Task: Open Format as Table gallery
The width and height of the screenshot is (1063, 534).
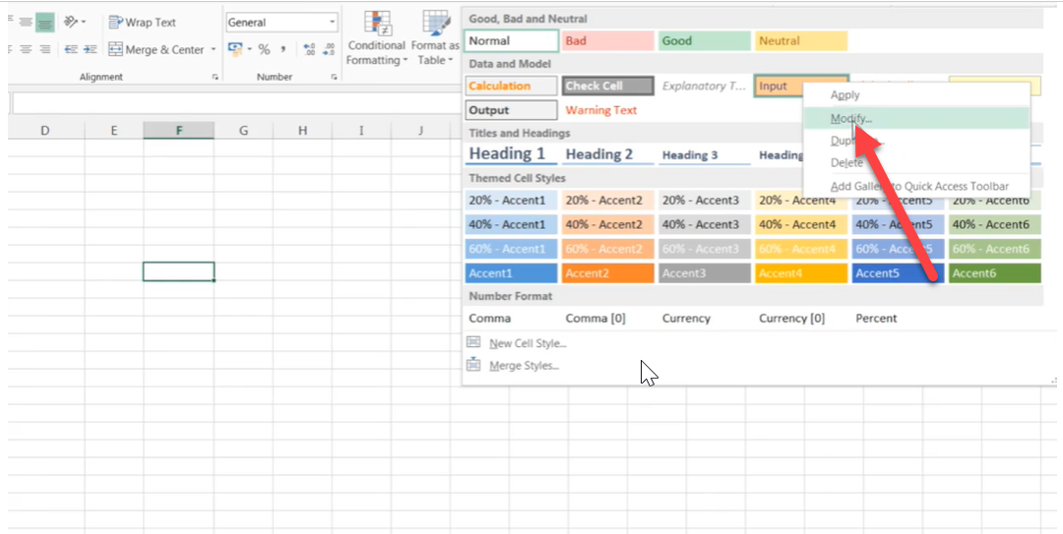Action: pos(435,38)
